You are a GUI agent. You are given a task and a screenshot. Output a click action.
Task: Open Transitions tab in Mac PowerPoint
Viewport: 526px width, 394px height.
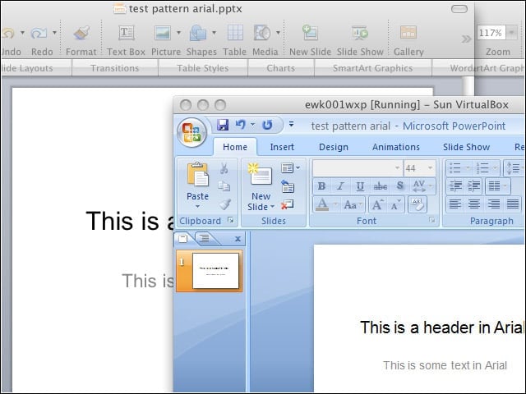coord(115,68)
